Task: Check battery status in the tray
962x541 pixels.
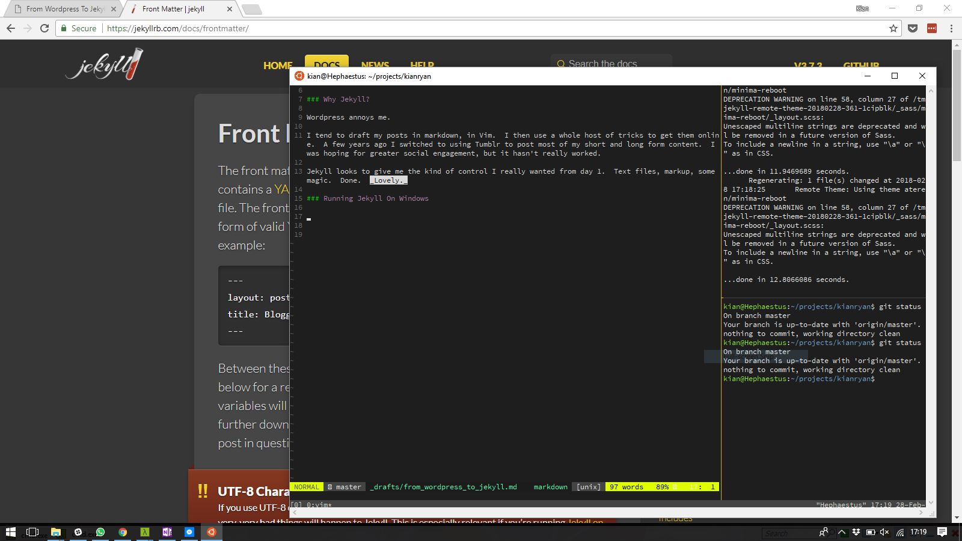Action: 870,532
